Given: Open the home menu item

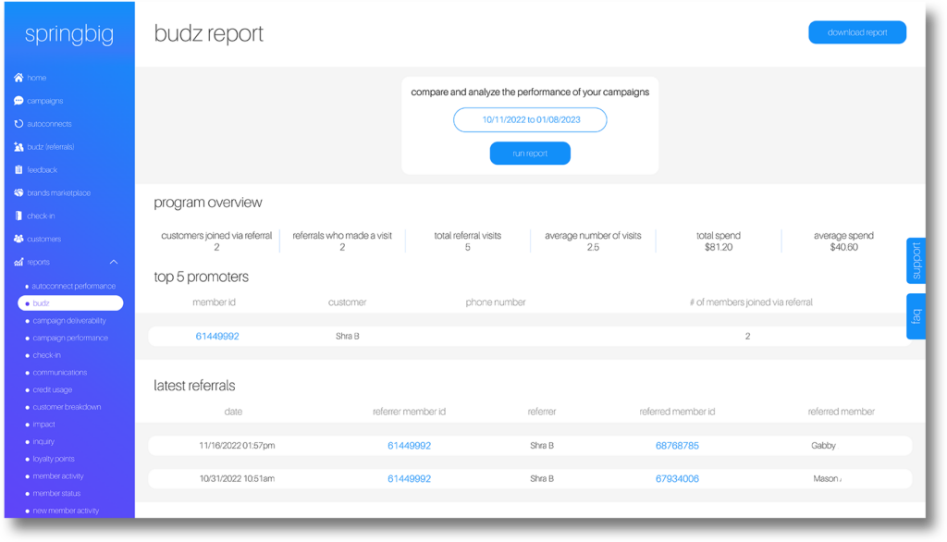Looking at the screenshot, I should (36, 78).
